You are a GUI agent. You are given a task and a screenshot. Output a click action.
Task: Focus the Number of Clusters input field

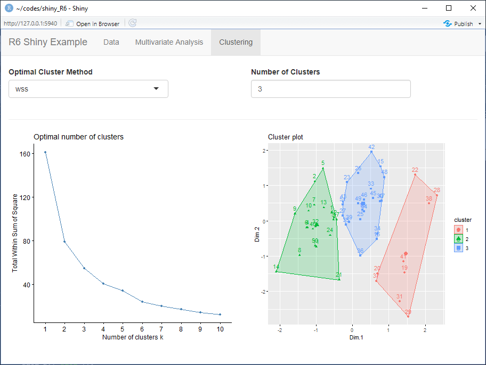[x=330, y=89]
